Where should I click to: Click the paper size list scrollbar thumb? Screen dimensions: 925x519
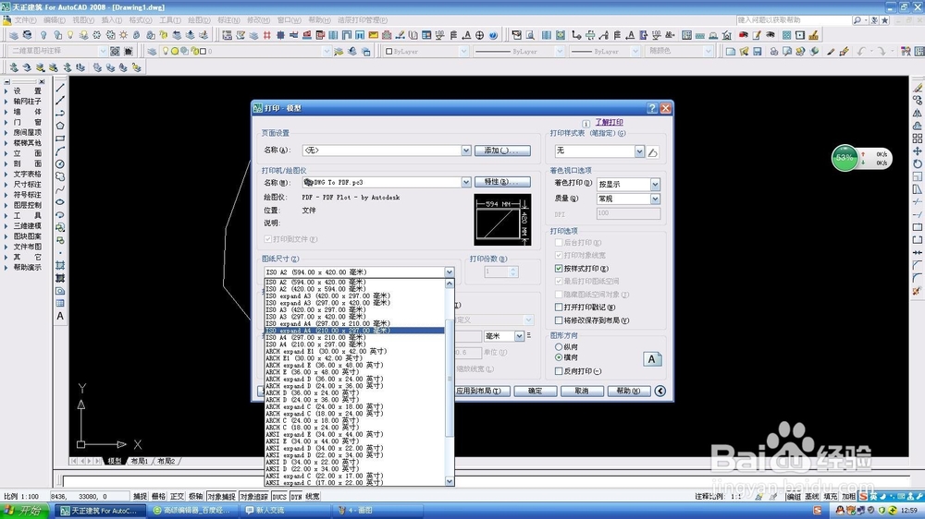[450, 377]
